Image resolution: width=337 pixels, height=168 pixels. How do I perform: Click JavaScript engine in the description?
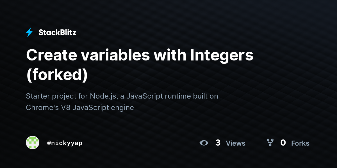103,108
